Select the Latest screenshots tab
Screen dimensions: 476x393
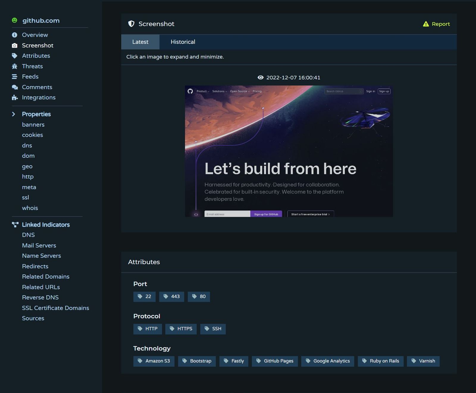pos(140,42)
